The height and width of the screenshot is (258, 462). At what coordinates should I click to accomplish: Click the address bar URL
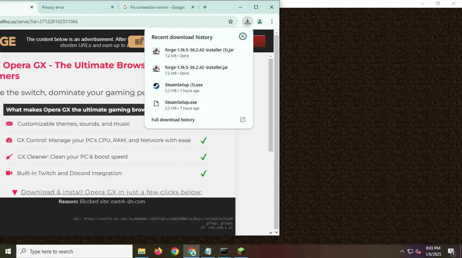[39, 21]
